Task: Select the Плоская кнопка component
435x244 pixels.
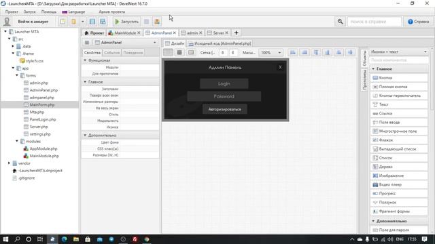Action: pos(399,87)
